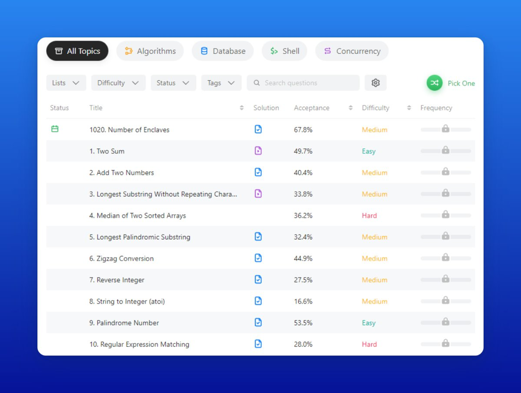Open video solution for Longest Substring problem
The width and height of the screenshot is (521, 393).
click(258, 194)
